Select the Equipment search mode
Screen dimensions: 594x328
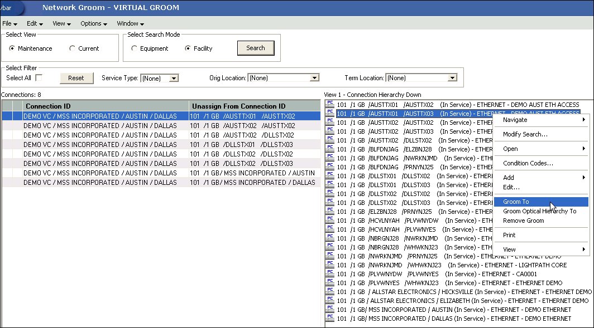[134, 48]
